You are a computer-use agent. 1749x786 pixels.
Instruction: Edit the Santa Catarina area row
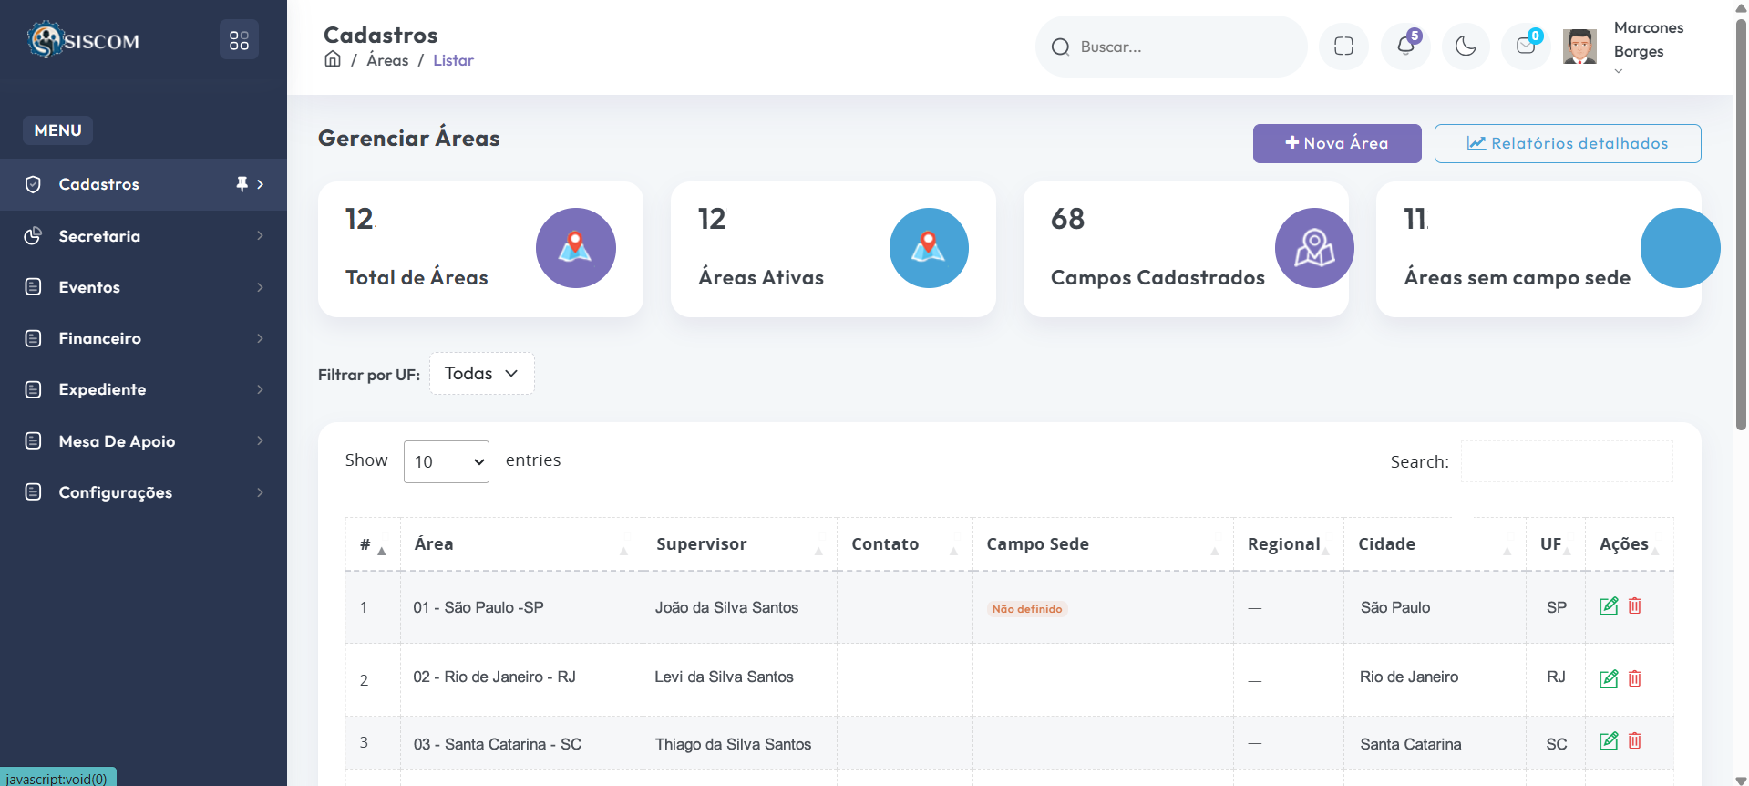1609,741
